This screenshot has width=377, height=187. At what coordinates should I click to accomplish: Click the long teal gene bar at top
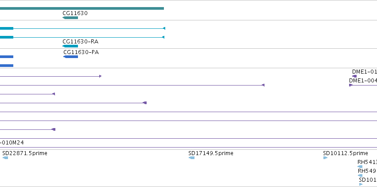pos(82,8)
